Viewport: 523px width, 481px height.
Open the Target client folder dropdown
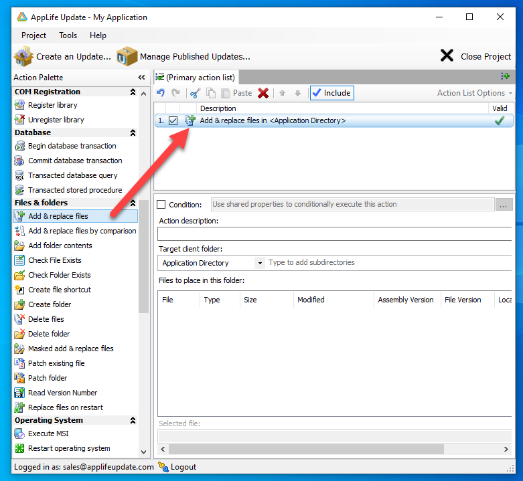[x=260, y=263]
